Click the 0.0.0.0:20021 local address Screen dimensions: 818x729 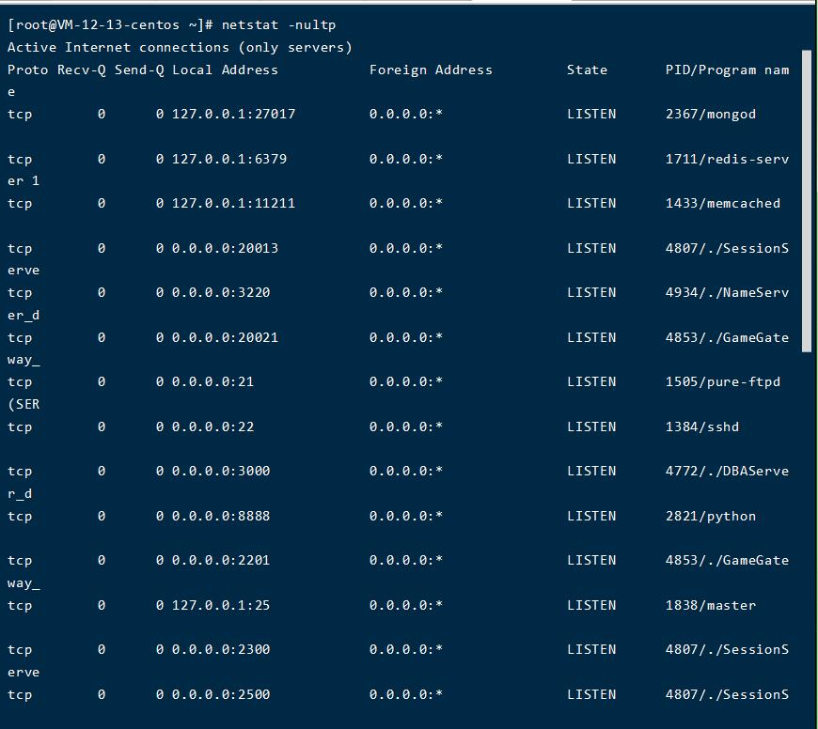pyautogui.click(x=225, y=337)
